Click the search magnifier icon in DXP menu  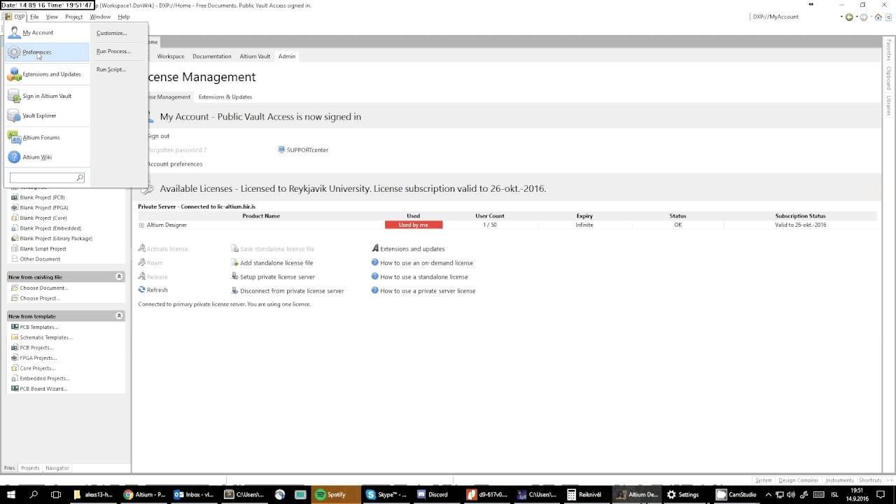80,178
